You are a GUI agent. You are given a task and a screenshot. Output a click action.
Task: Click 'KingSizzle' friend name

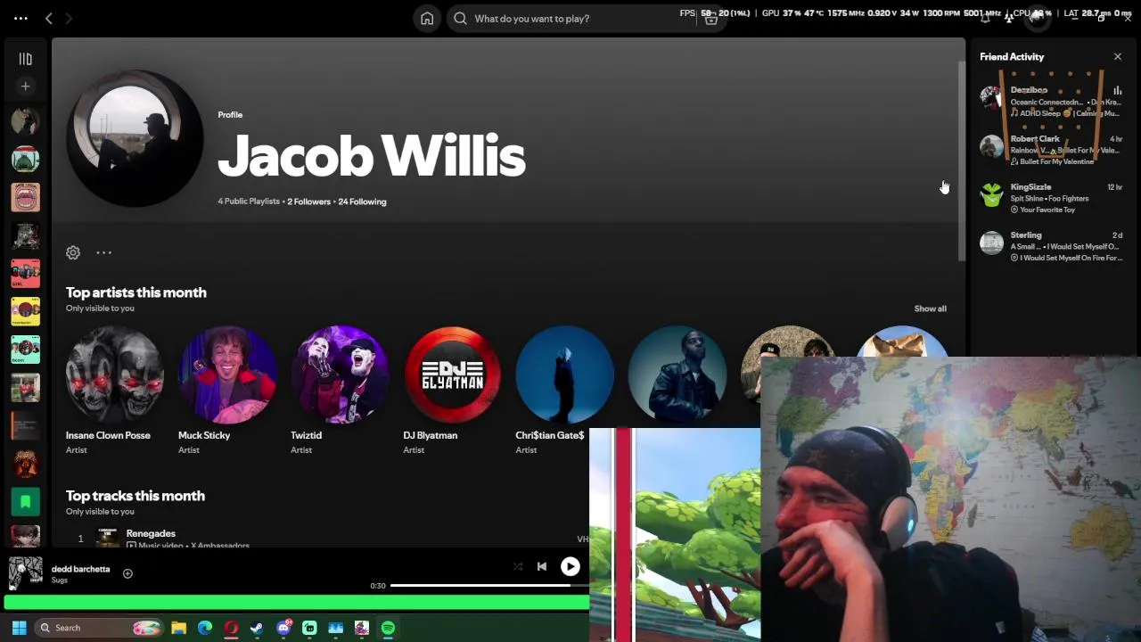click(x=1030, y=187)
